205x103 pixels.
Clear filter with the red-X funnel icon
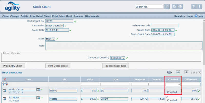click(6, 84)
